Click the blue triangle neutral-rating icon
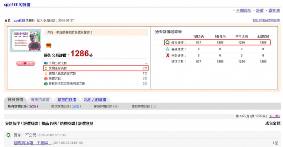 pyautogui.click(x=167, y=49)
